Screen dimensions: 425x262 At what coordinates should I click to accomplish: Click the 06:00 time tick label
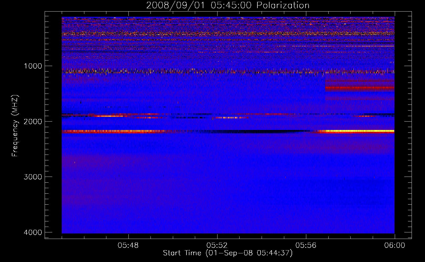395,245
